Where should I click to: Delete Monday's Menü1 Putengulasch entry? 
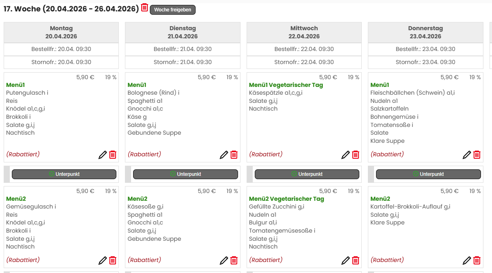tap(113, 155)
